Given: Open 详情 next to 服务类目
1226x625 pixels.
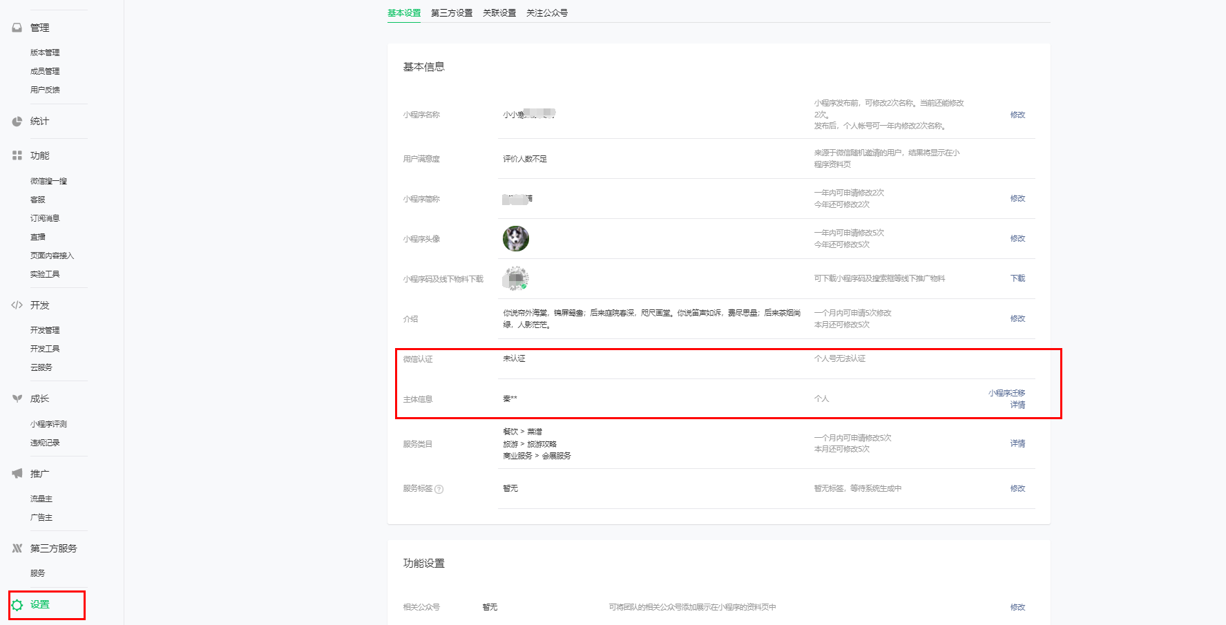Looking at the screenshot, I should click(1018, 443).
